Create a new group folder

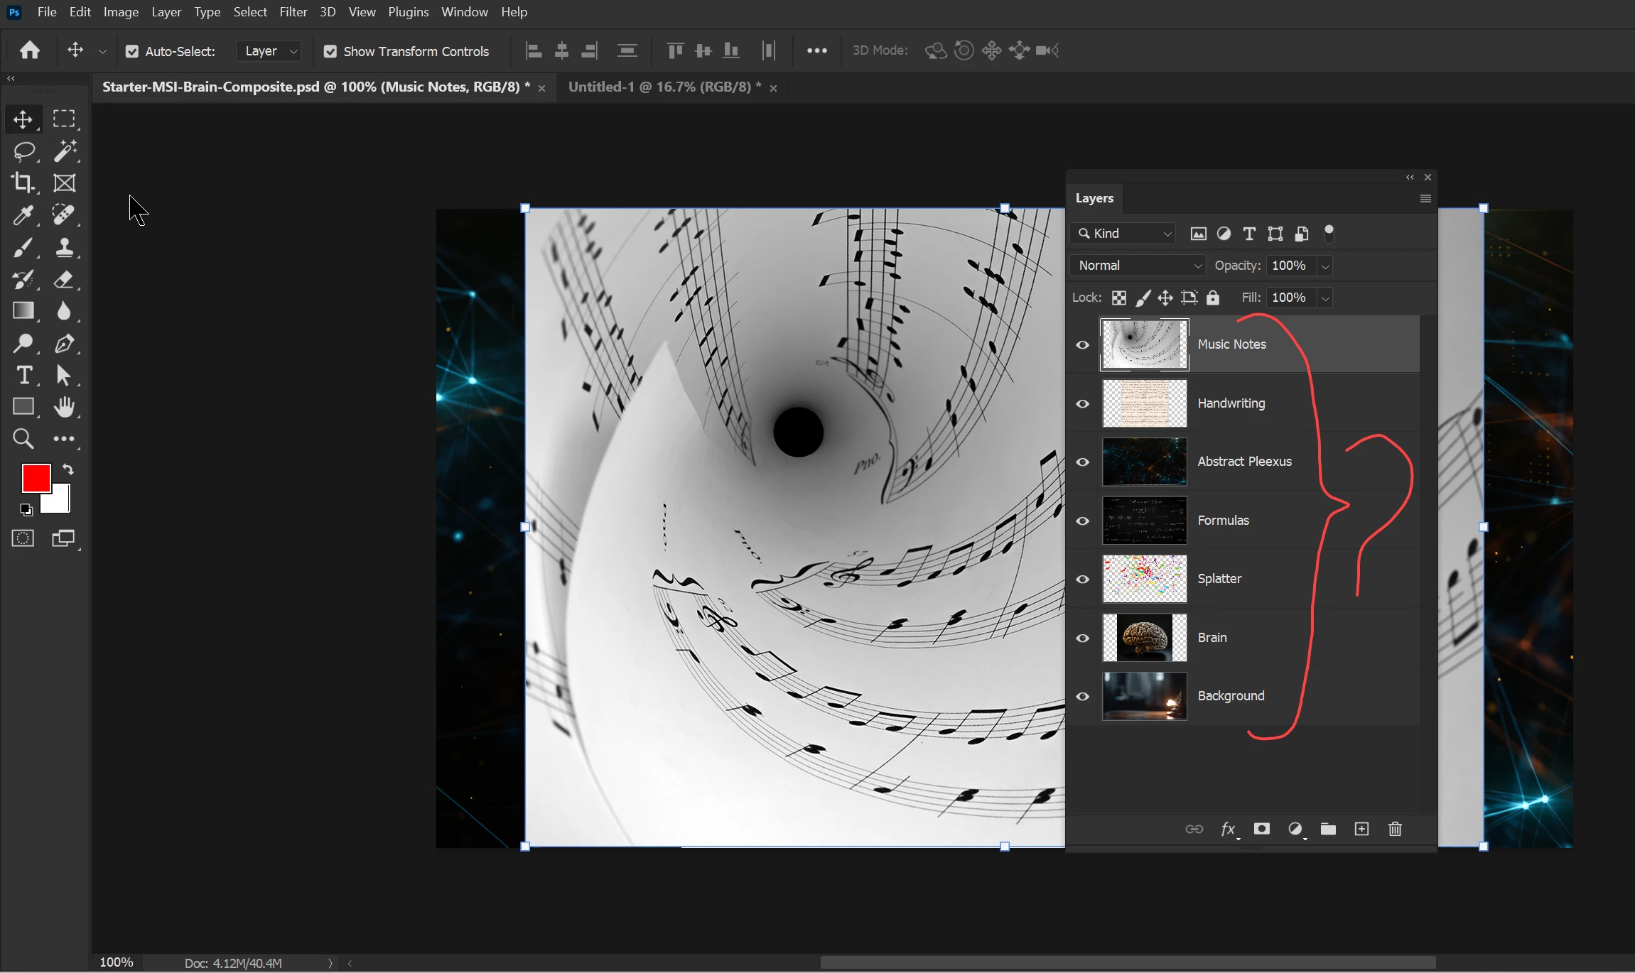tap(1328, 829)
